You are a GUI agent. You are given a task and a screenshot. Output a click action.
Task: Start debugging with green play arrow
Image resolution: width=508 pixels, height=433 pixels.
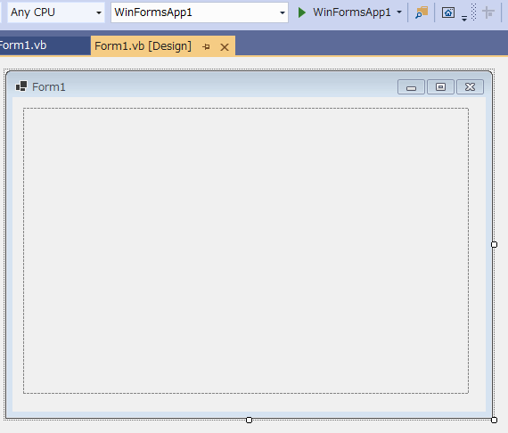pos(301,12)
